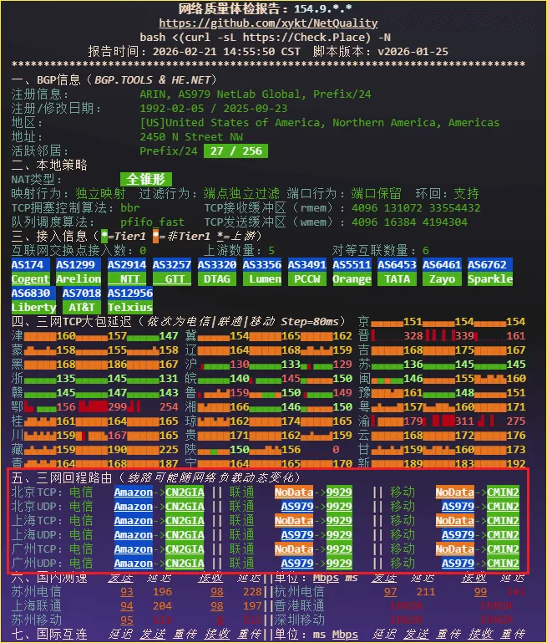Click the 陕 row zero latency value
The width and height of the screenshot is (547, 643).
tap(336, 450)
